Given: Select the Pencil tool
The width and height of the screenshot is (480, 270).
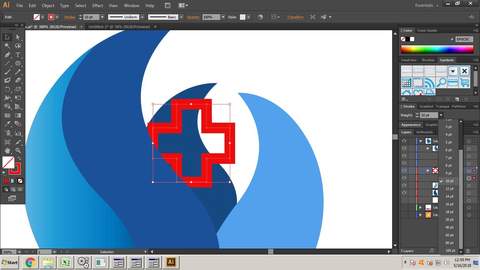Looking at the screenshot, I should tap(18, 72).
